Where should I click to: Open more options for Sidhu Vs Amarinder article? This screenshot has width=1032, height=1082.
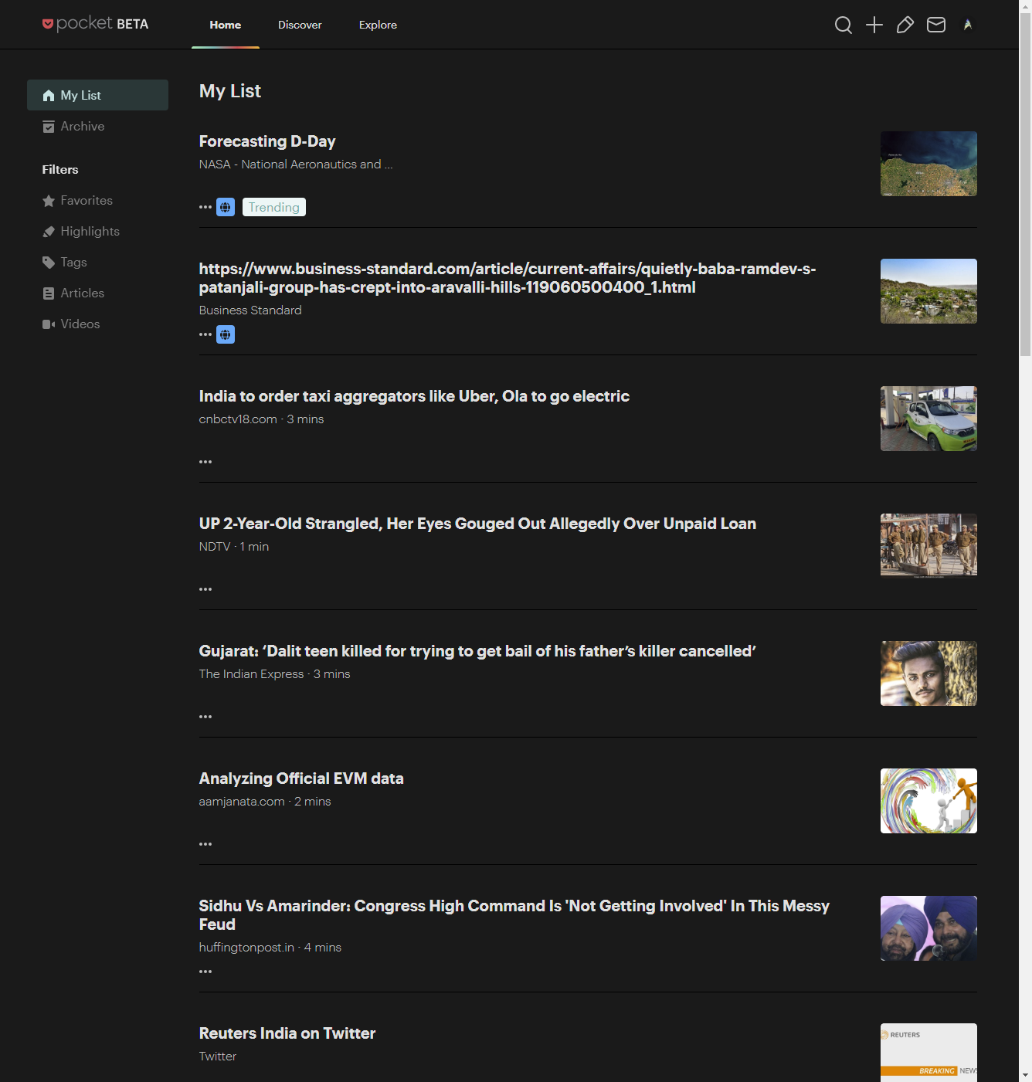click(205, 972)
